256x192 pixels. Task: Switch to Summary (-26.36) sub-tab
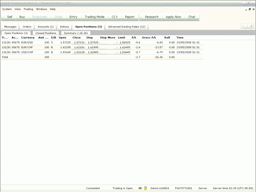click(76, 33)
